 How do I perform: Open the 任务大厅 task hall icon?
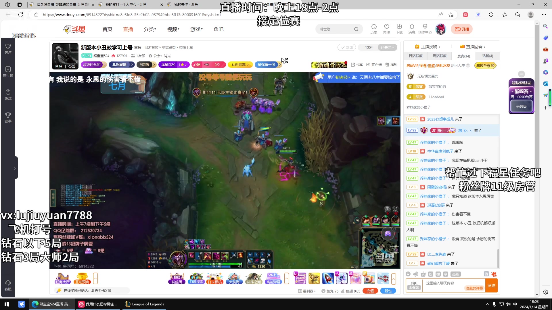(x=63, y=278)
